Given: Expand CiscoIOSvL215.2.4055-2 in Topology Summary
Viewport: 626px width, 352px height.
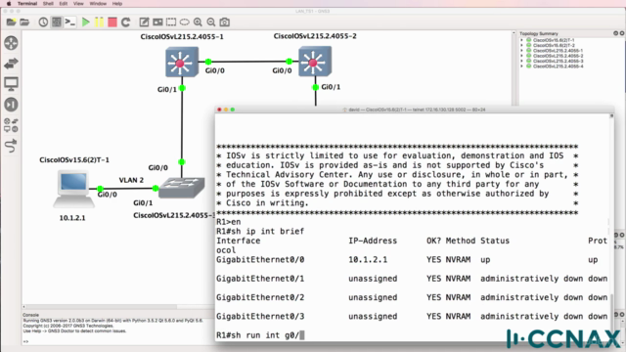Looking at the screenshot, I should 521,56.
